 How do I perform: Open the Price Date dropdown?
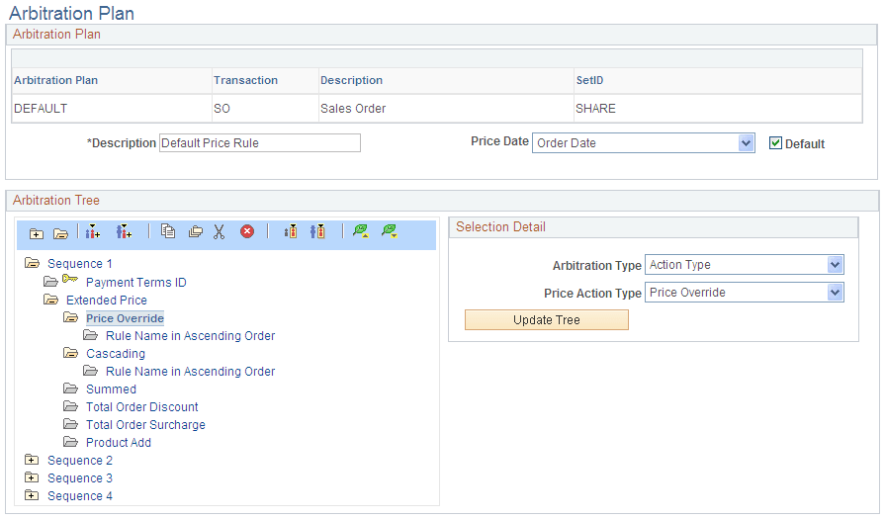click(747, 143)
